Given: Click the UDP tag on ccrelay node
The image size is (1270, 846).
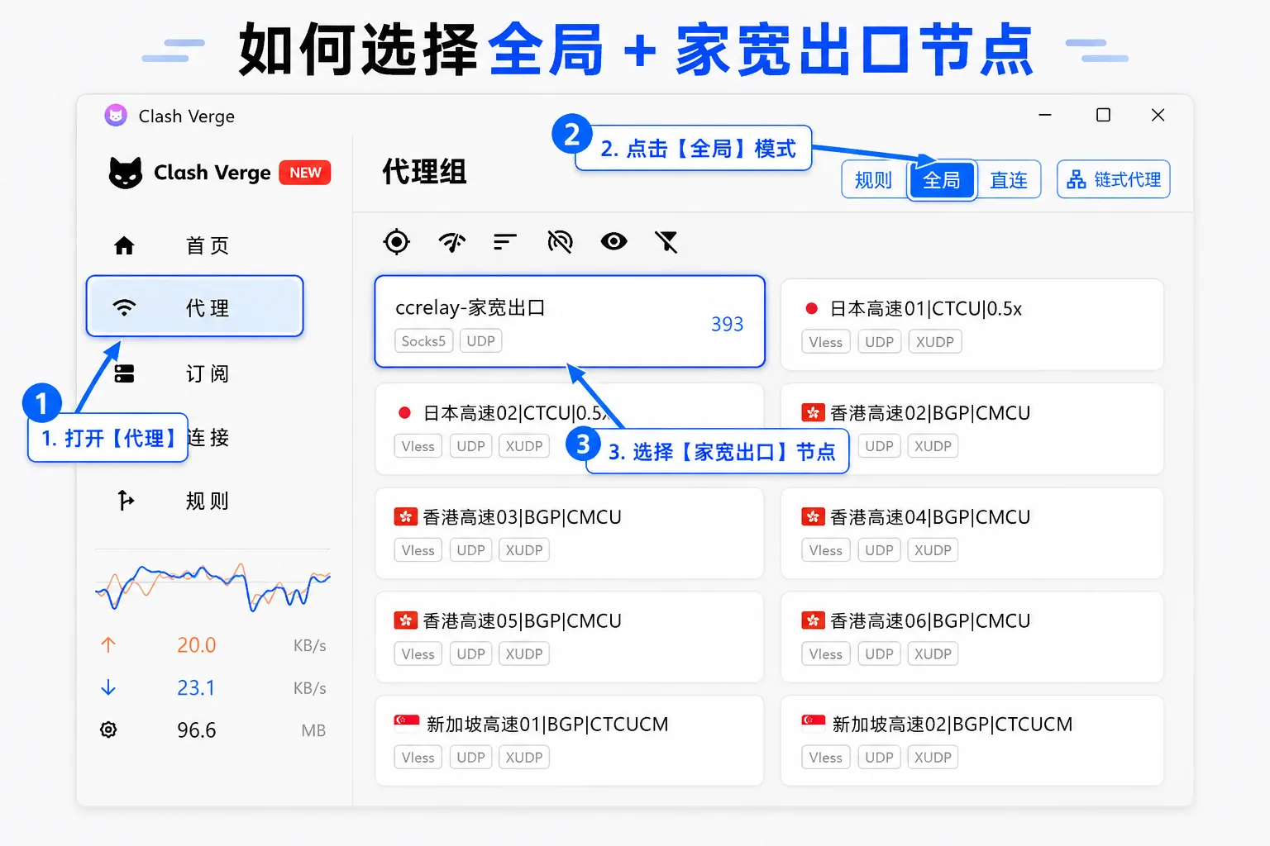Looking at the screenshot, I should [480, 341].
